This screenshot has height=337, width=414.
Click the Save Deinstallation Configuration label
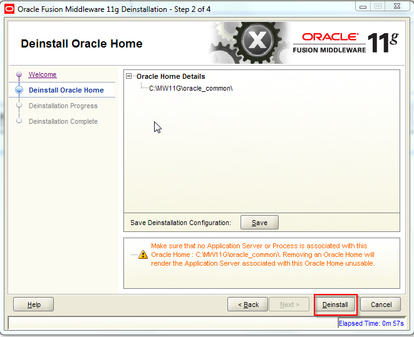[180, 223]
